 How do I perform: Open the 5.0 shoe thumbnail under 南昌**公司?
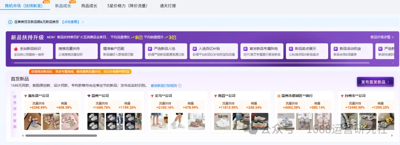[223, 121]
